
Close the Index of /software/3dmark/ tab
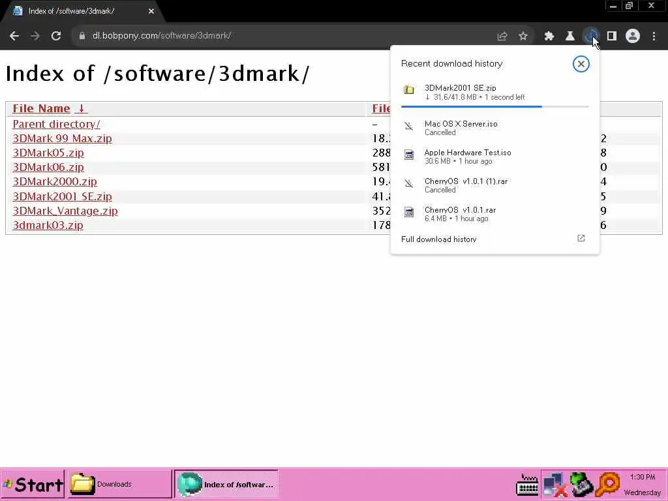tap(151, 11)
